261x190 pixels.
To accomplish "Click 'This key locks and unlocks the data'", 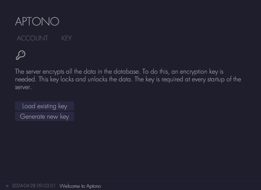I will click(85, 80).
